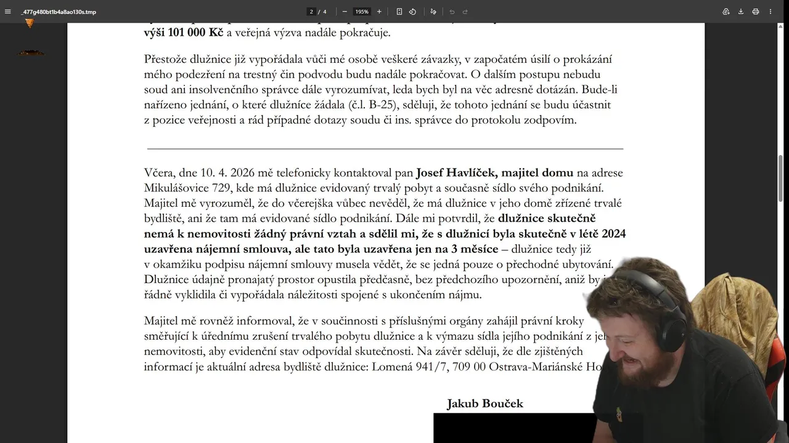Screen dimensions: 789x443
Task: Open the PDF sidebar menu hamburger icon
Action: (x=8, y=12)
